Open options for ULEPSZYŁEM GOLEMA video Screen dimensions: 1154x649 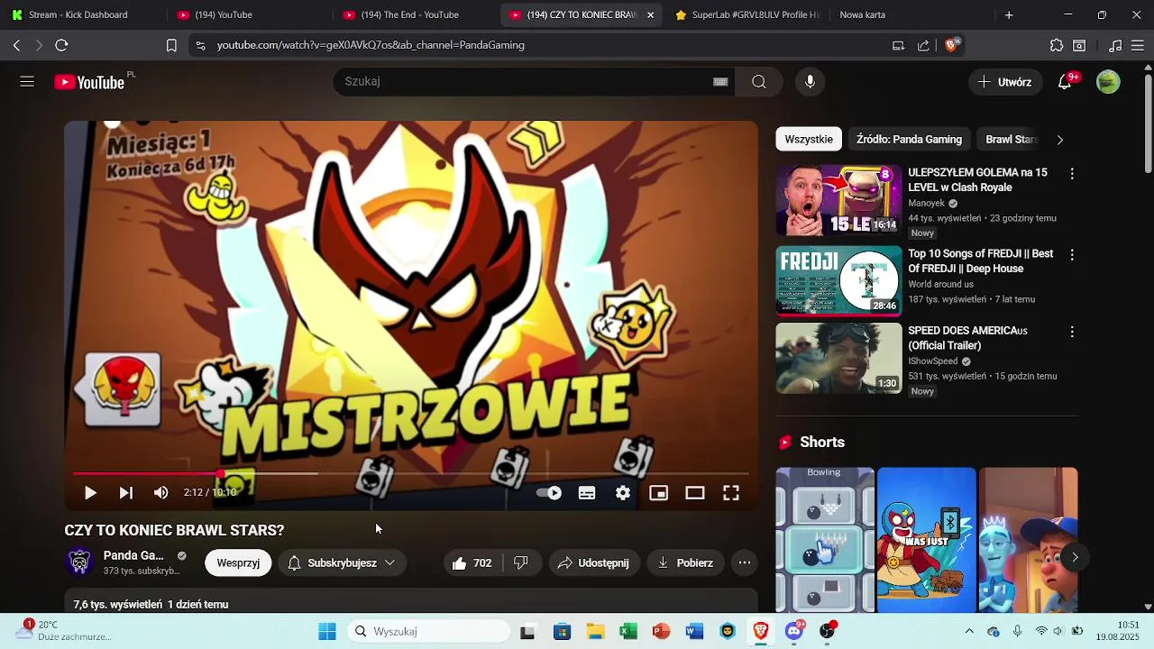[1072, 173]
